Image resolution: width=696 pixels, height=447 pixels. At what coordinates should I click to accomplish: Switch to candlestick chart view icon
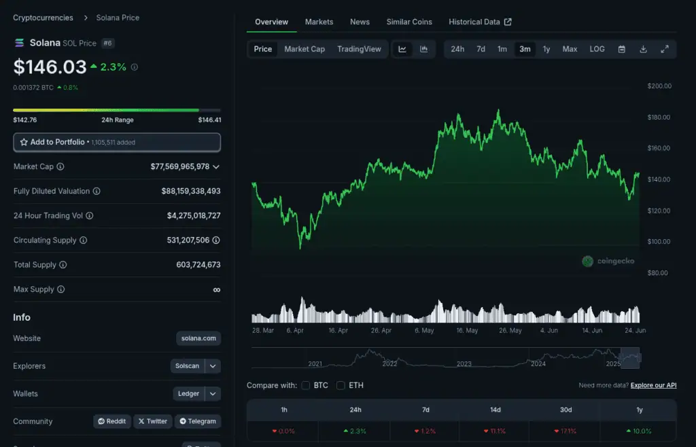point(424,49)
